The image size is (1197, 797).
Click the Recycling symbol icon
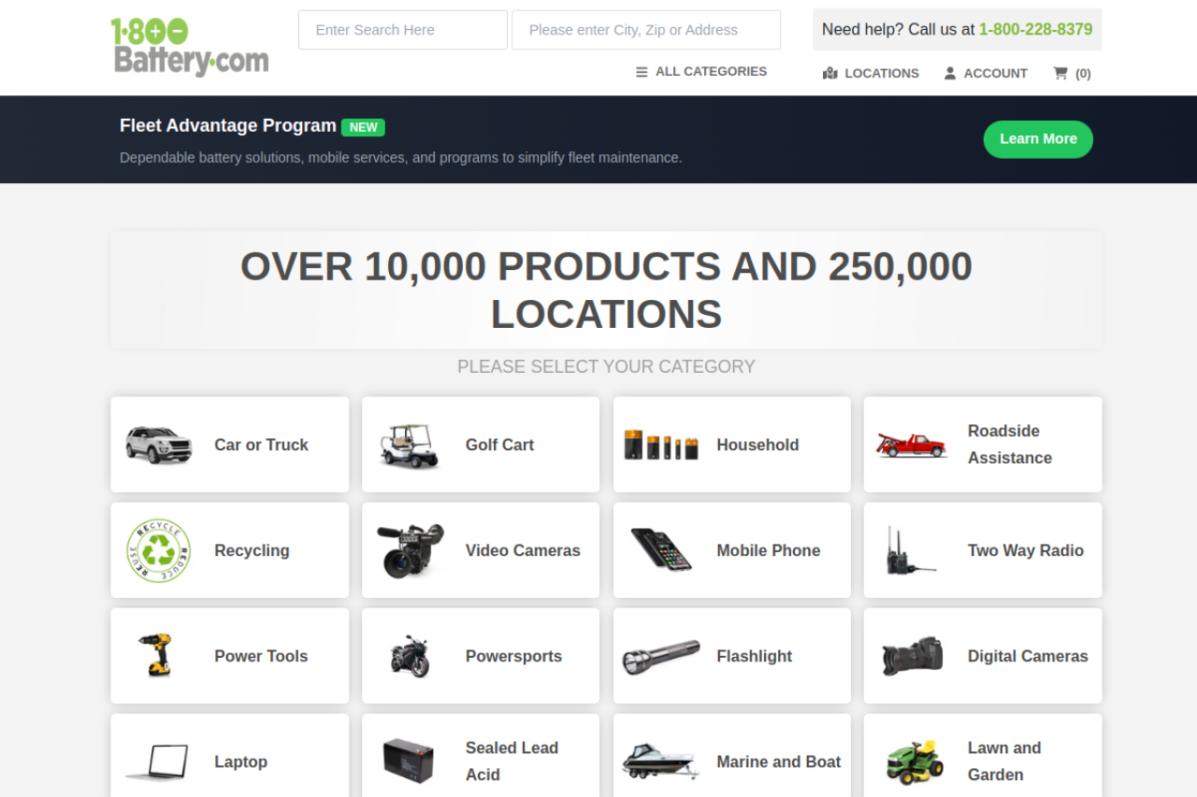pos(159,550)
